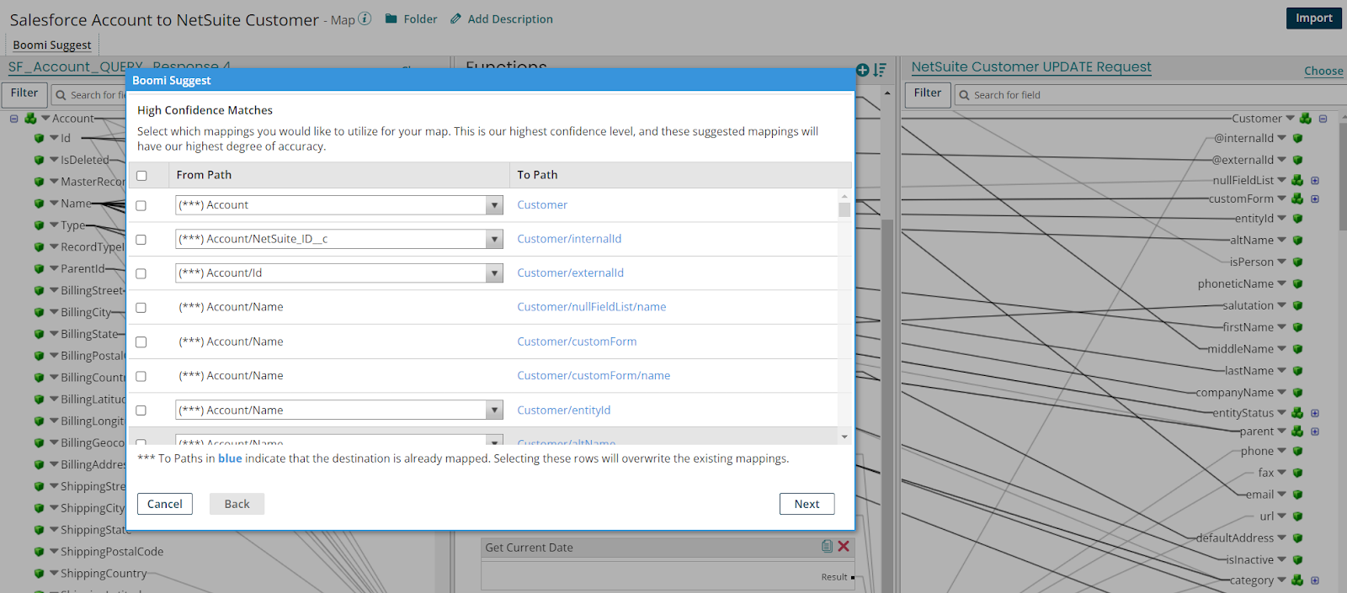Click the left panel Filter button

pos(24,93)
